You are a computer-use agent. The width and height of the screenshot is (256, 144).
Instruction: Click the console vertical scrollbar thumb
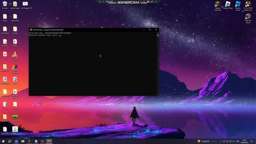click(x=158, y=35)
